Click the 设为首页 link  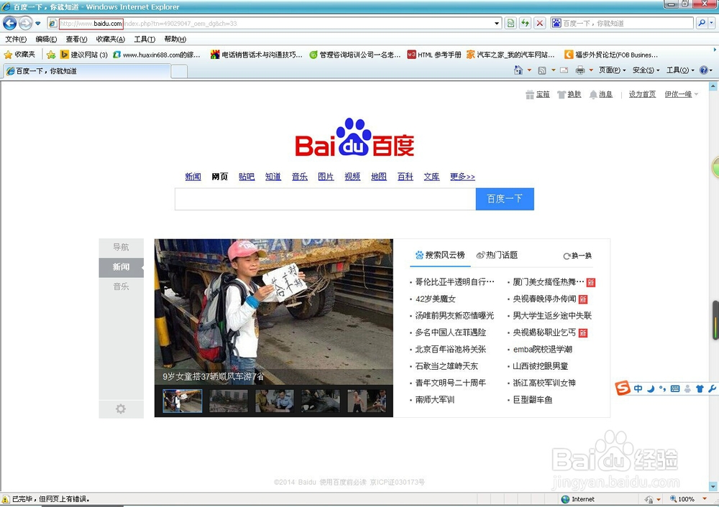coord(642,94)
